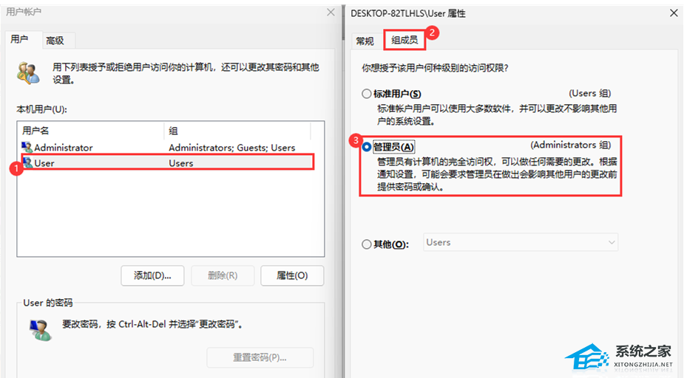Close the 用户帐户 window
This screenshot has height=378, width=684.
[331, 13]
